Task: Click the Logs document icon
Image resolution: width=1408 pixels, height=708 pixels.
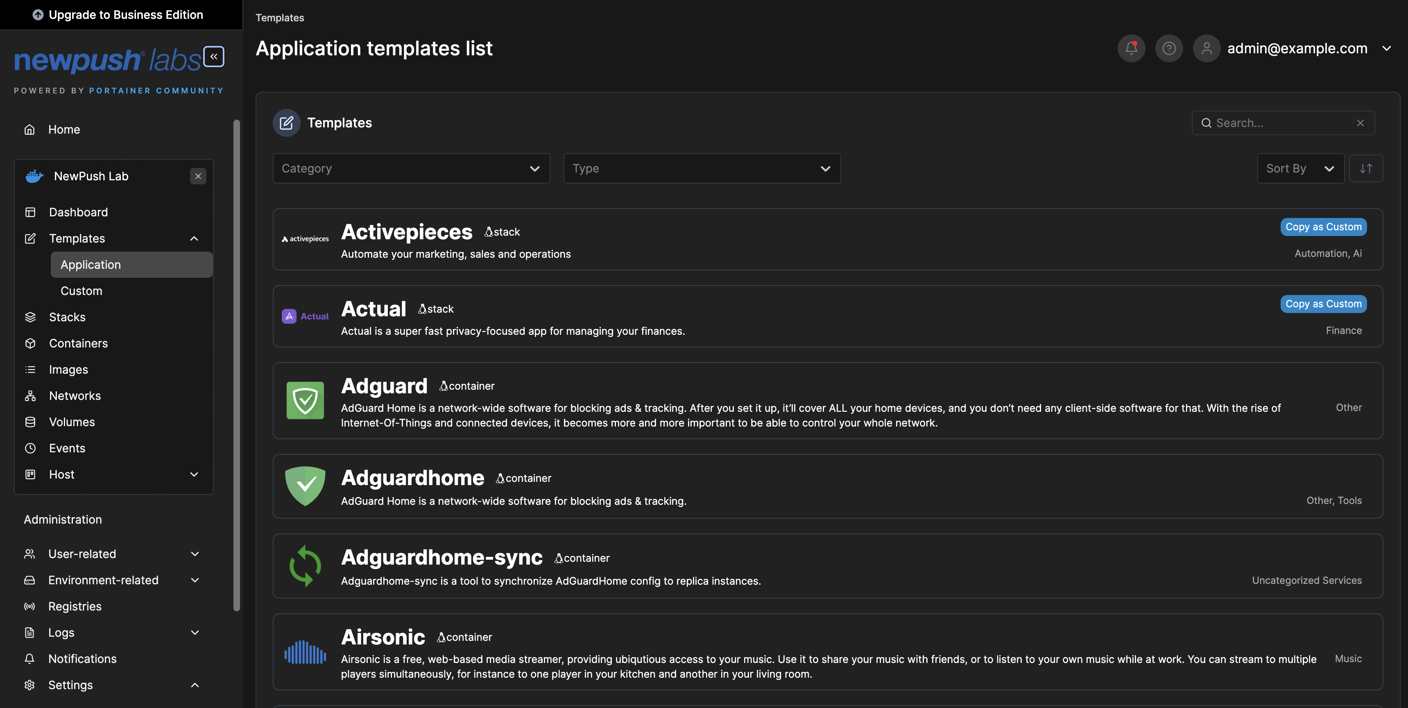Action: (29, 633)
